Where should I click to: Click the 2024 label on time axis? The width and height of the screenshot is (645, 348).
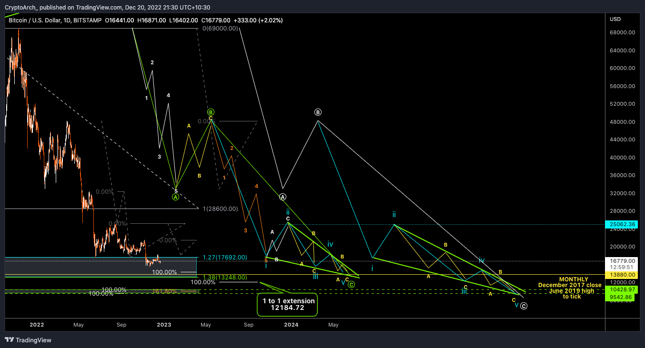[291, 325]
